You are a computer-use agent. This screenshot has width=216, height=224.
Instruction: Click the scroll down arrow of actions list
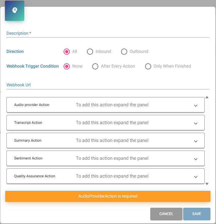coord(207,184)
